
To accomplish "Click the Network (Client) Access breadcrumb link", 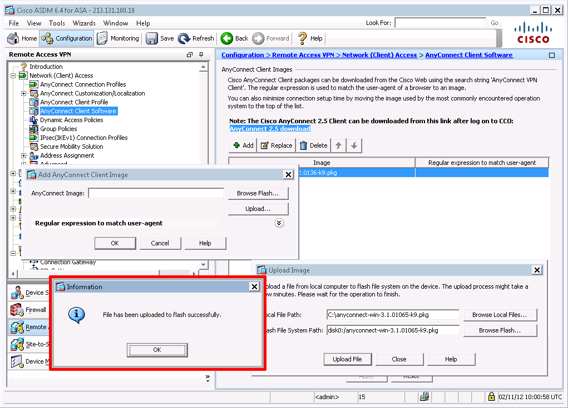I will [379, 55].
